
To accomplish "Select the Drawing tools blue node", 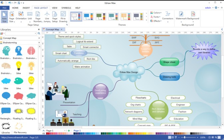I will pos(169,77).
